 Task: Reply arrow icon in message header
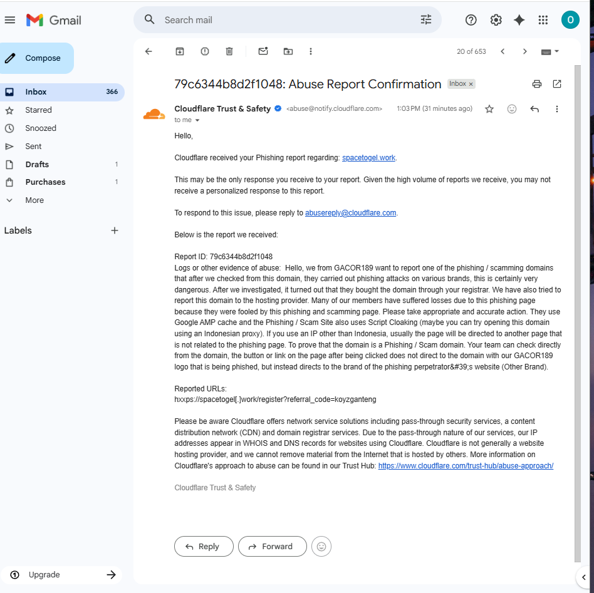(534, 110)
